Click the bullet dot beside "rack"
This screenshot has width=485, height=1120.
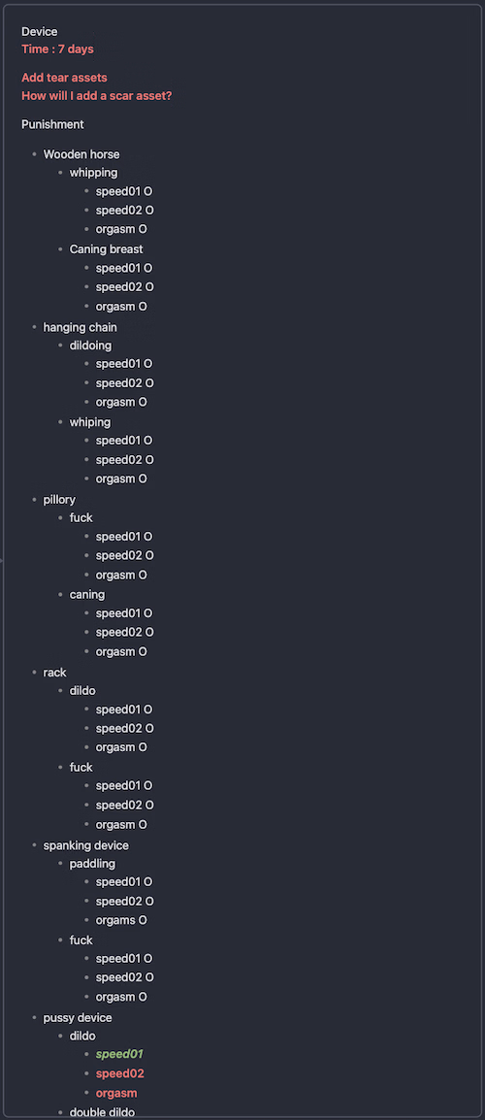(x=34, y=673)
